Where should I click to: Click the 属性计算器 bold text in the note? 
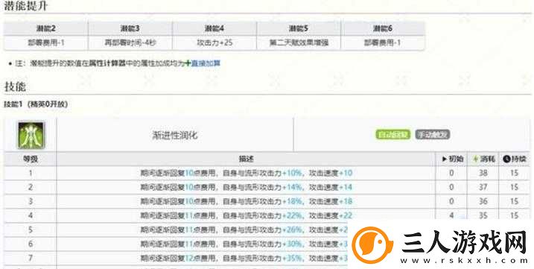[x=107, y=63]
